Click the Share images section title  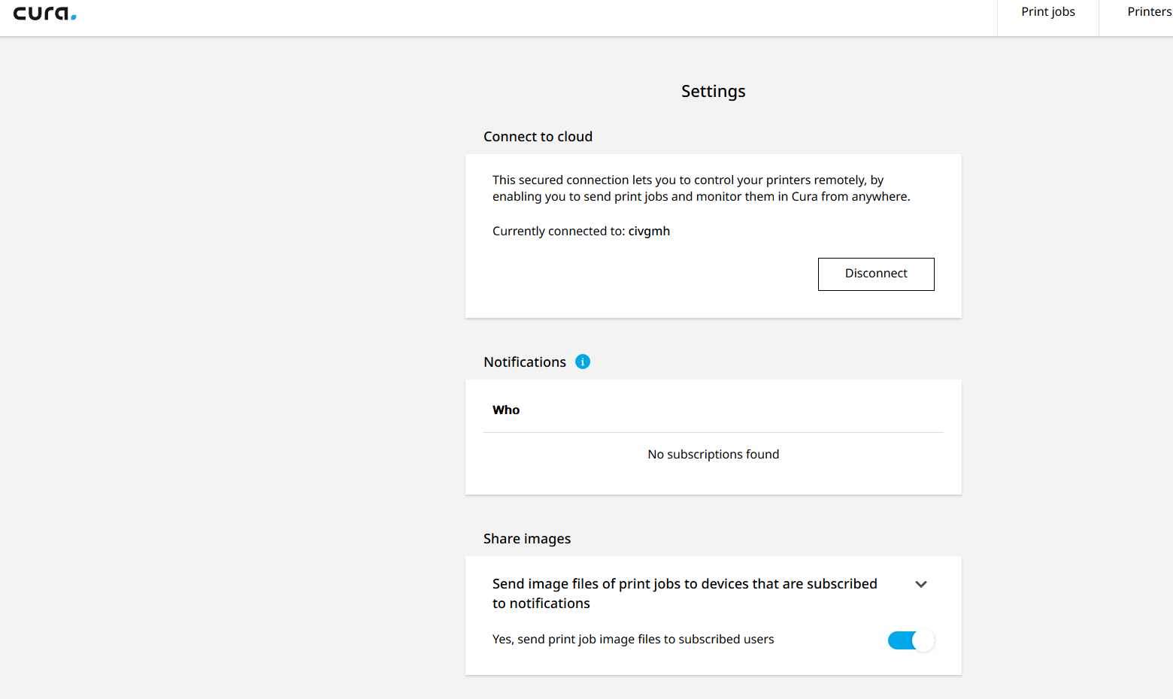click(x=527, y=539)
